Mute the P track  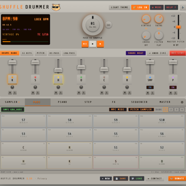[170, 93]
